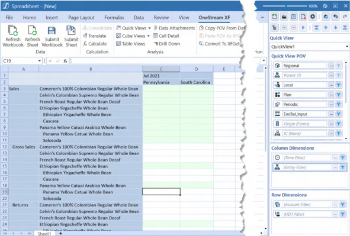The image size is (350, 236).
Task: Switch to the Page Layout tab
Action: (81, 17)
